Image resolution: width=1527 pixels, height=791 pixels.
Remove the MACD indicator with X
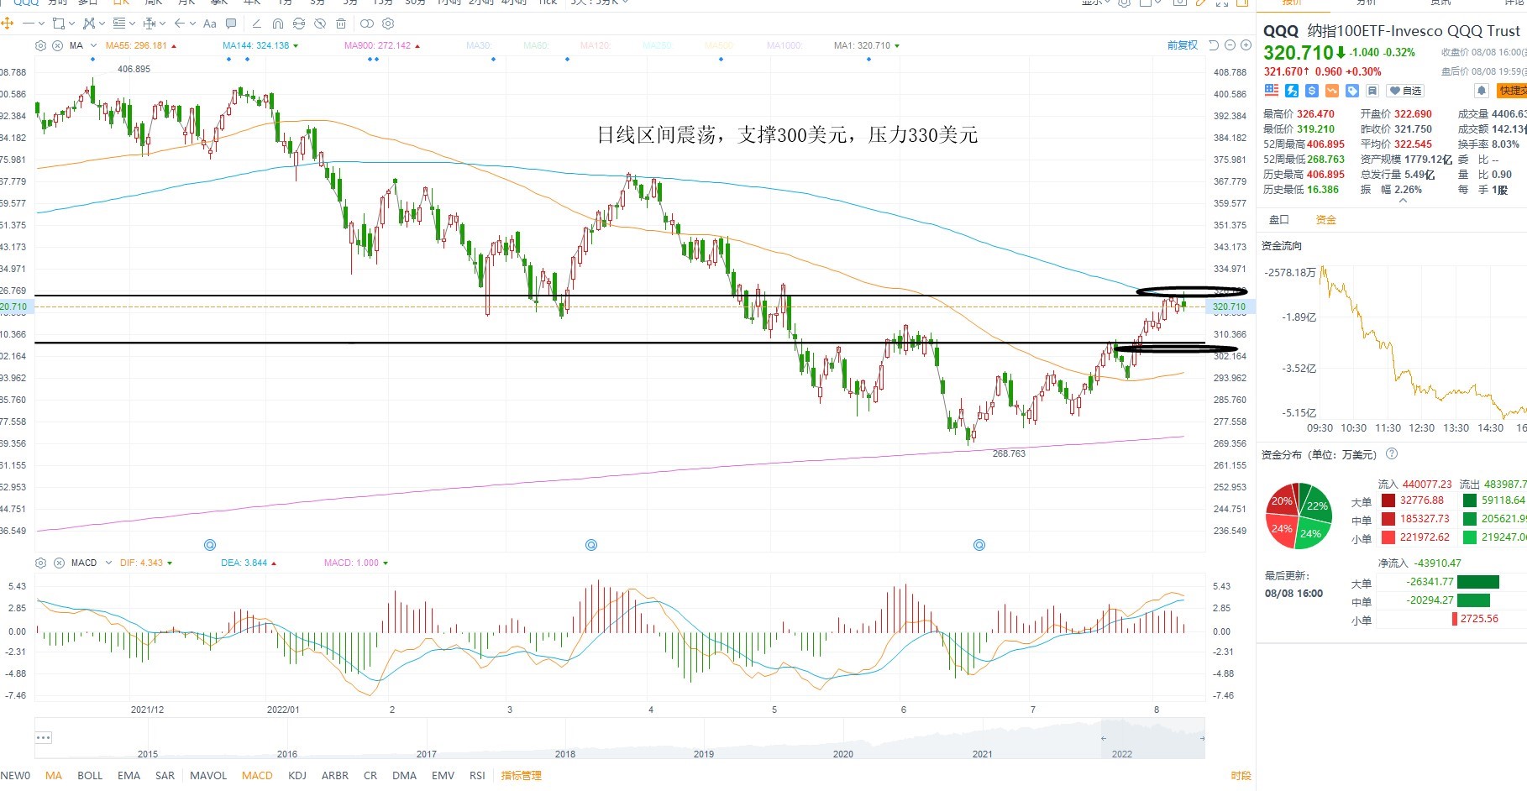coord(59,563)
